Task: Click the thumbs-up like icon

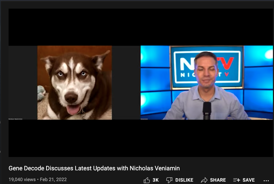Action: point(147,180)
